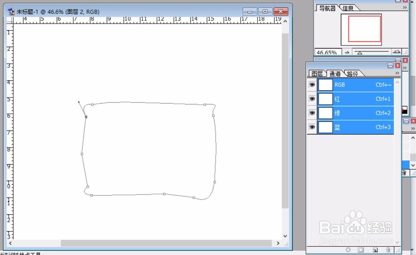Click the navigator zoom slider handle
This screenshot has height=255, width=416.
(360, 52)
